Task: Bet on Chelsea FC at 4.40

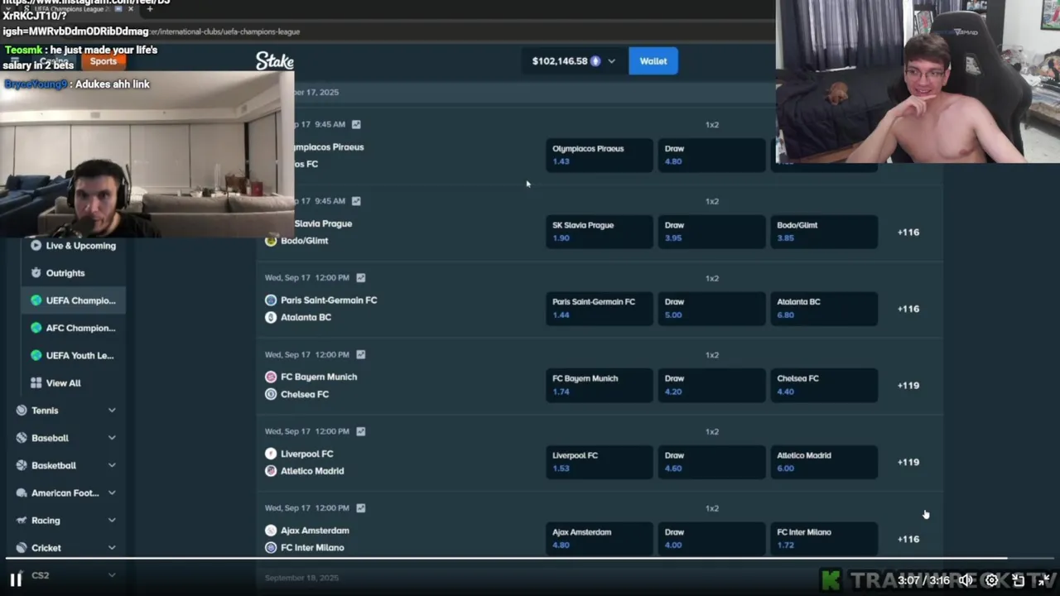Action: [824, 385]
